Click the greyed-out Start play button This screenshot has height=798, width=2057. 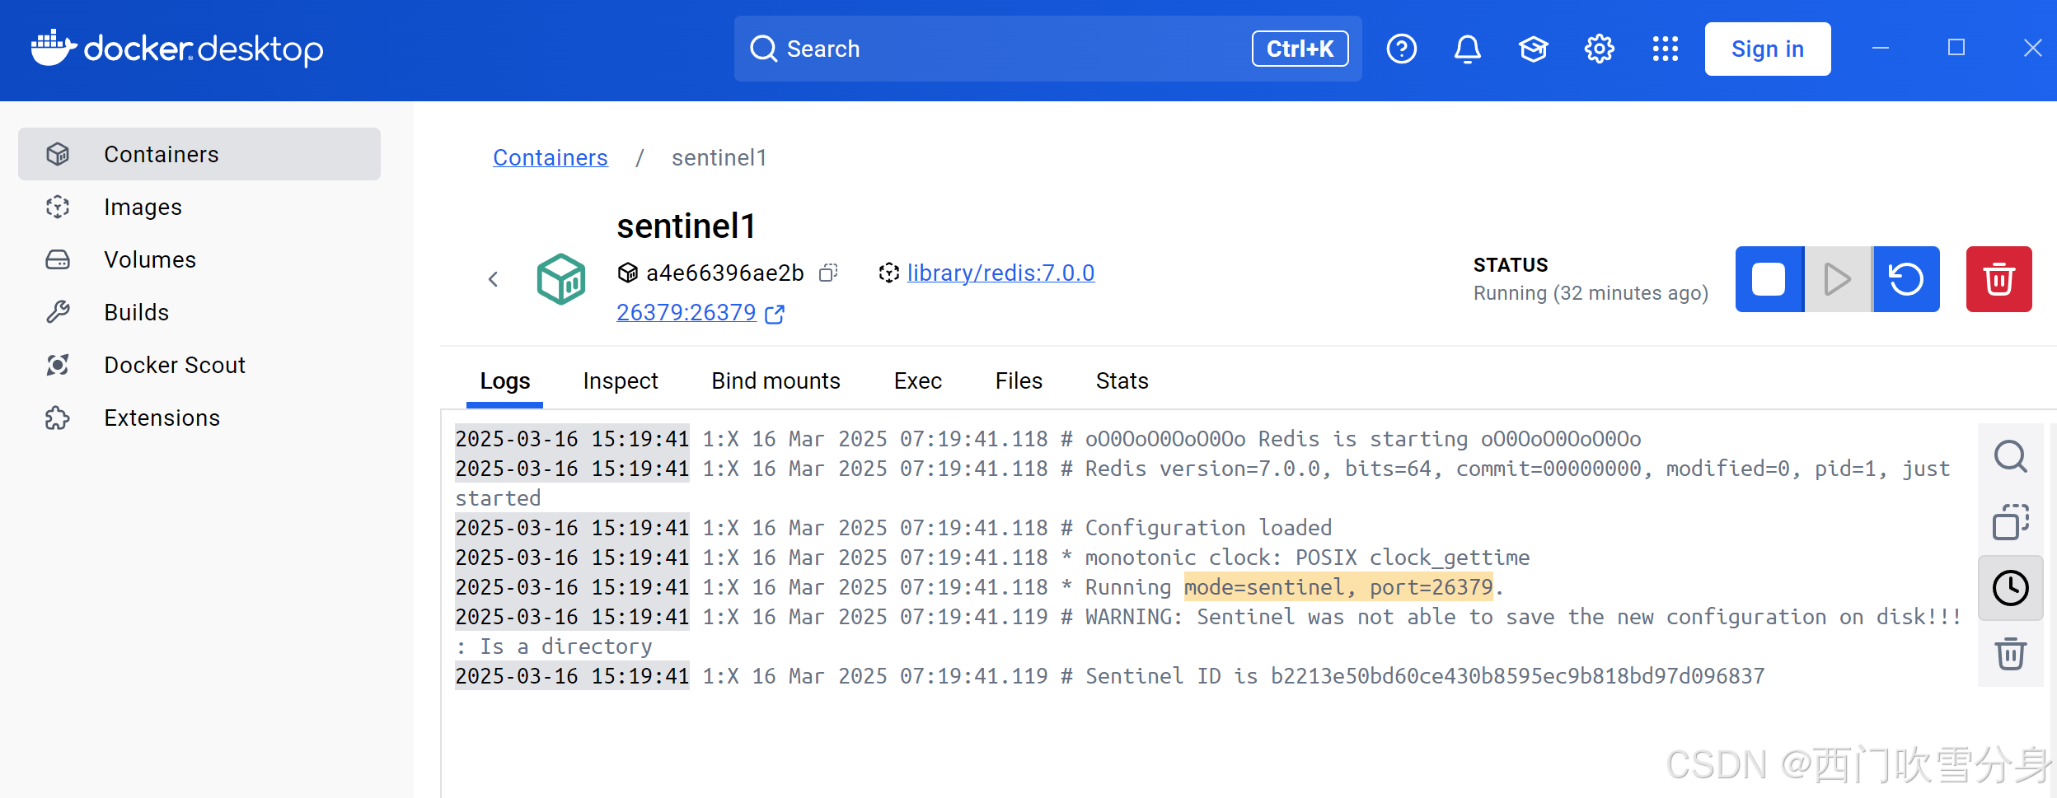click(x=1837, y=279)
